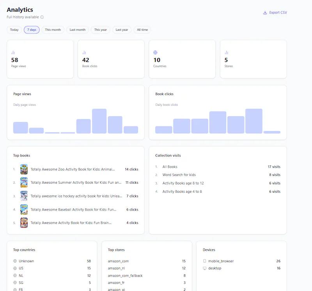Click the globe icon next to US

[x=15, y=268]
